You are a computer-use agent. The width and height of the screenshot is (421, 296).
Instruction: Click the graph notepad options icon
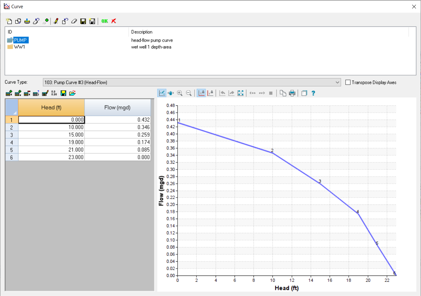pyautogui.click(x=304, y=93)
